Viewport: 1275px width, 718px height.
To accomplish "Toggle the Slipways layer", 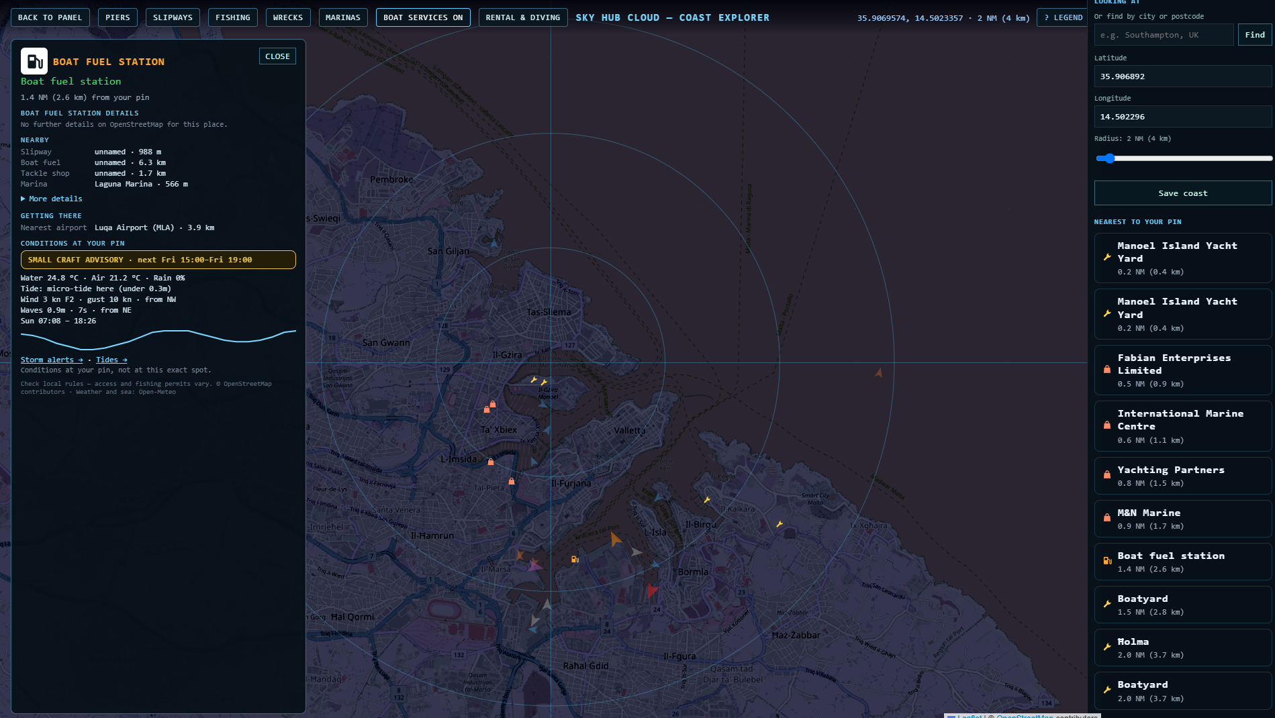I will [173, 17].
